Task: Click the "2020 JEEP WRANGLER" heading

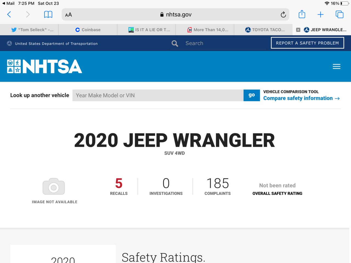Action: pos(174,140)
